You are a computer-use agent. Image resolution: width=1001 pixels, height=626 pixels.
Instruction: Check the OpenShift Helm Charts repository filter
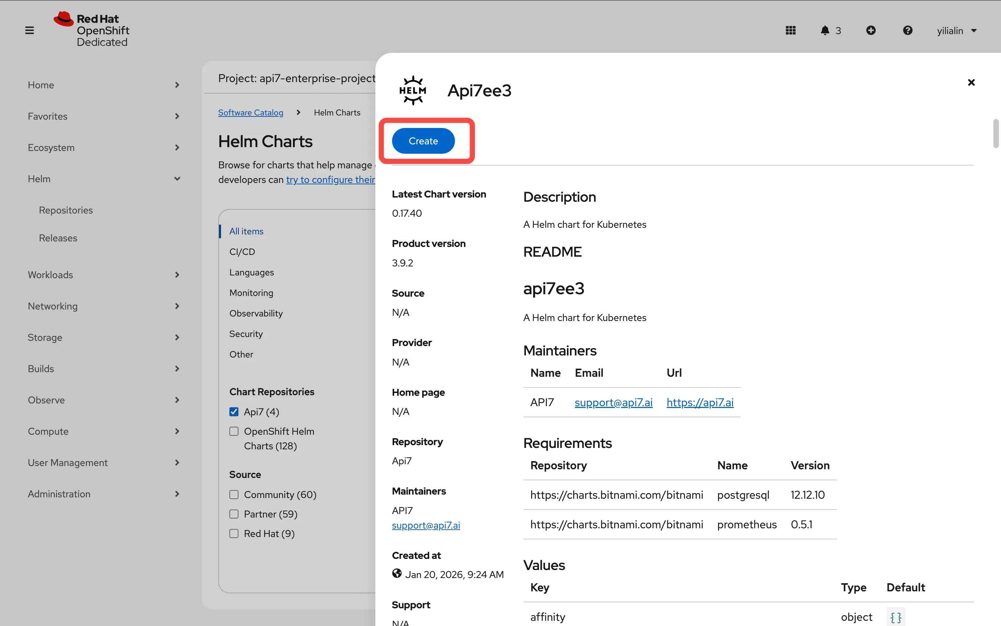[x=234, y=431]
